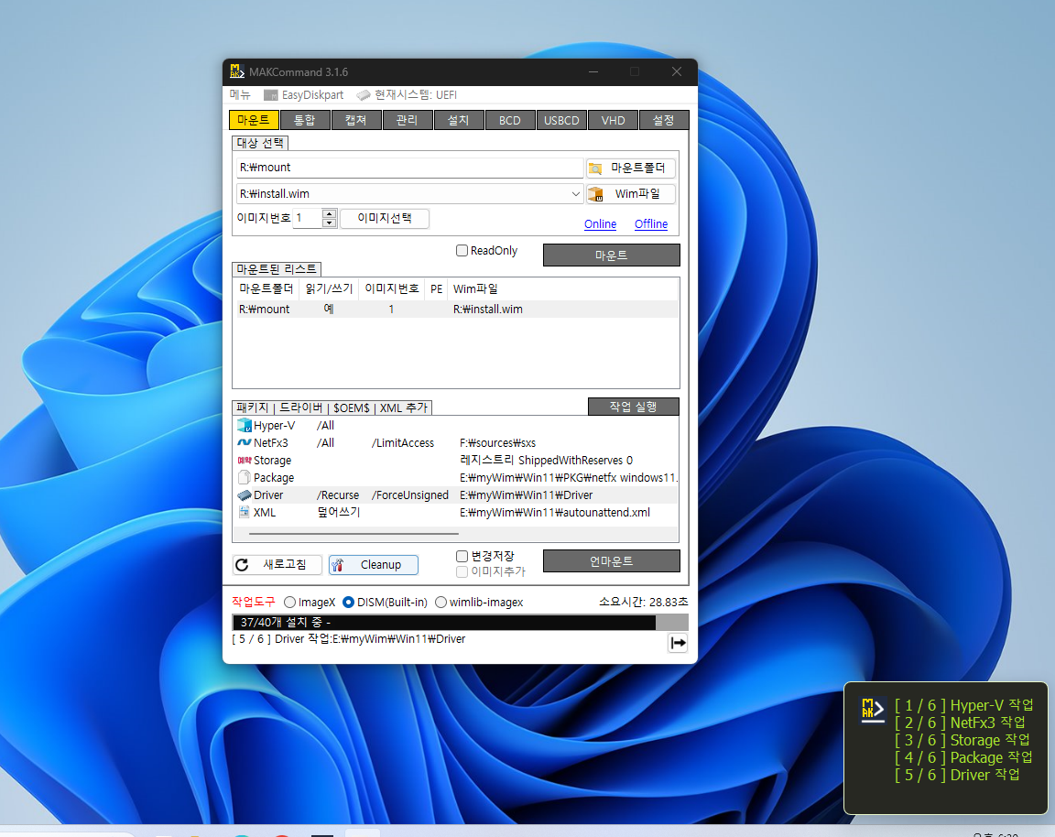Click the MAK icon in the notification popup
Image resolution: width=1055 pixels, height=837 pixels.
pyautogui.click(x=873, y=711)
